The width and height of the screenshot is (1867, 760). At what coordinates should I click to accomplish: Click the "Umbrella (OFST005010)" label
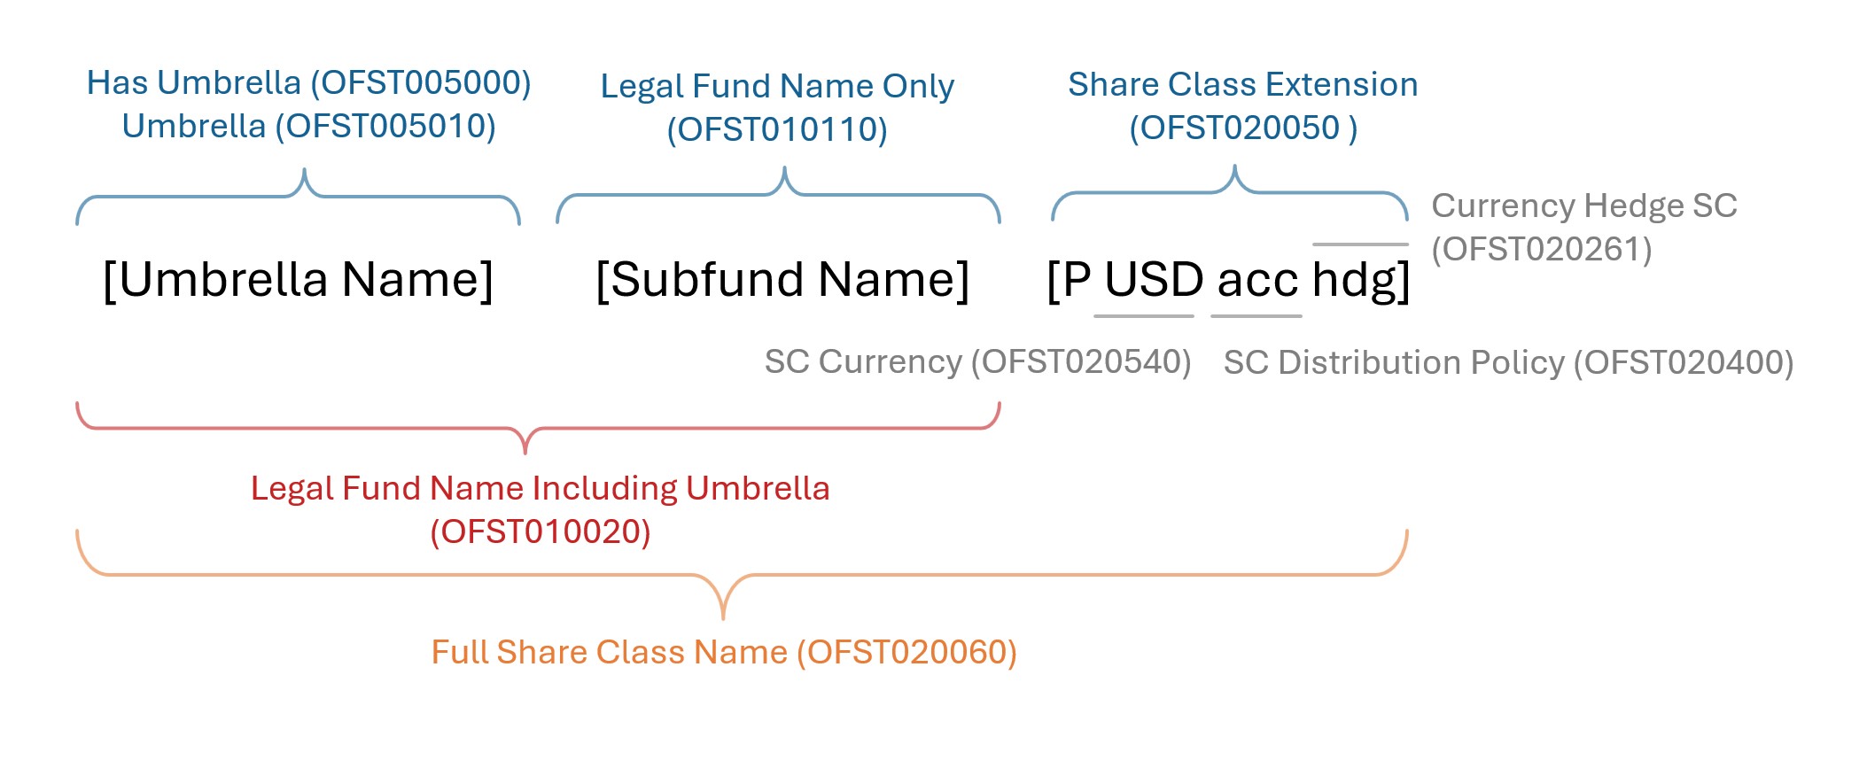point(308,127)
